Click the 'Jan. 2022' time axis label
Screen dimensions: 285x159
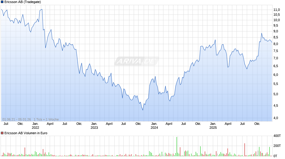click(x=35, y=126)
